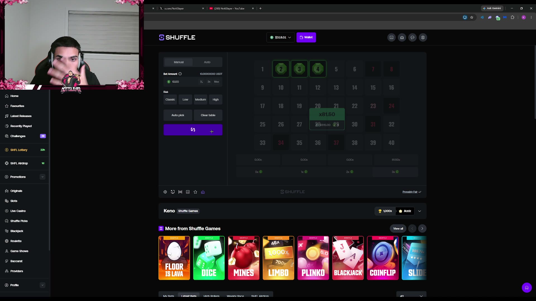Open the game settings gear icon
The image size is (536, 301).
click(165, 192)
